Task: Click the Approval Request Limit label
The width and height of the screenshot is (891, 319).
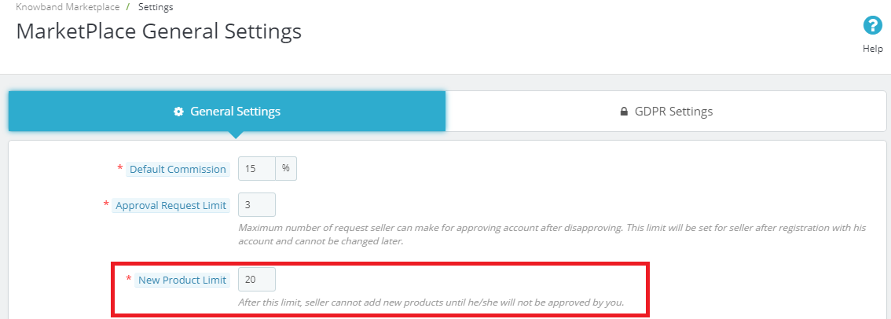Action: (171, 205)
